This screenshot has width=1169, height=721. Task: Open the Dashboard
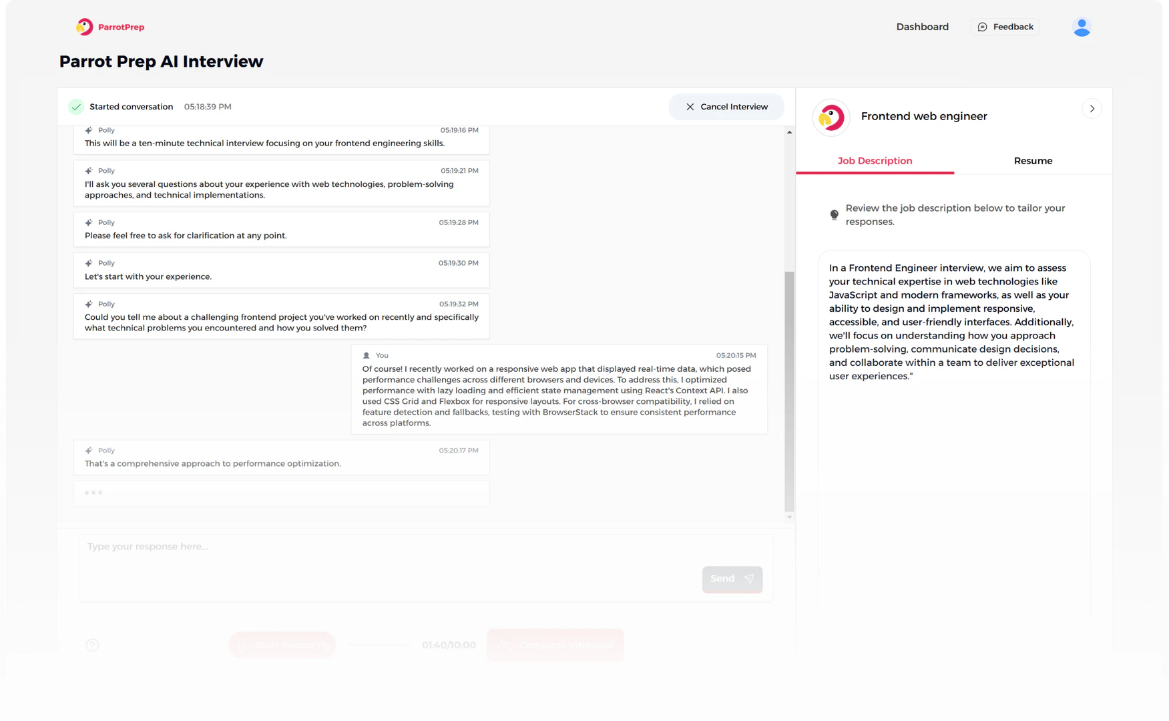pyautogui.click(x=923, y=27)
